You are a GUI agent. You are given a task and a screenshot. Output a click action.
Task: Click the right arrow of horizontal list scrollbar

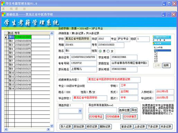click(x=48, y=129)
